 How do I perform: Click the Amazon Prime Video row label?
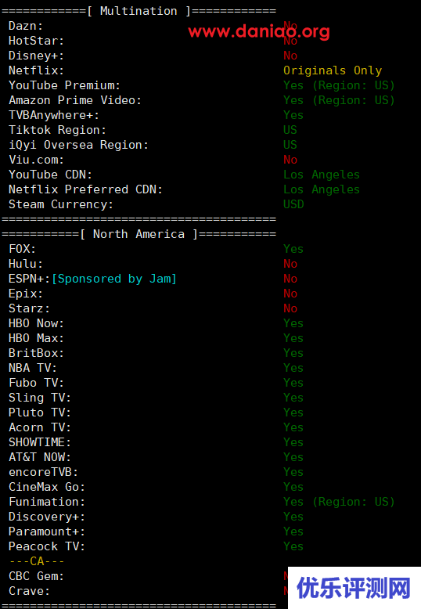(75, 100)
